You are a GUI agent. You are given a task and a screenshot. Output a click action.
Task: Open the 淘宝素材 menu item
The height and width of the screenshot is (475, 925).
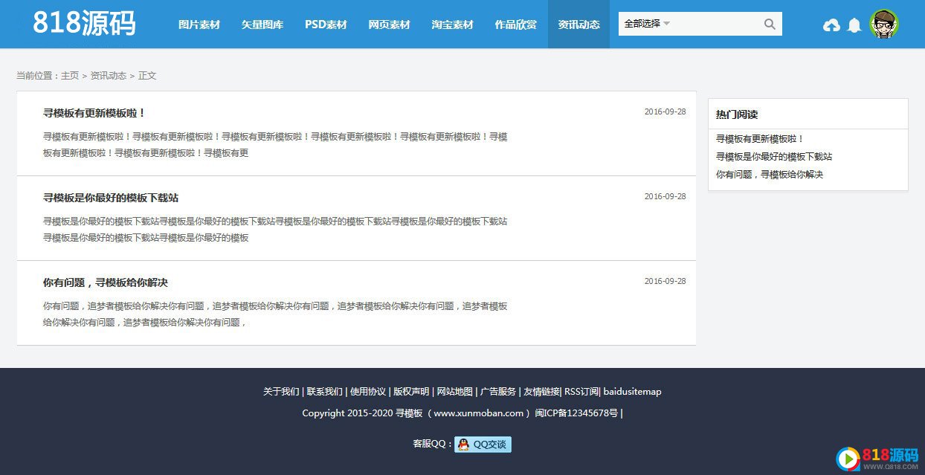click(452, 25)
